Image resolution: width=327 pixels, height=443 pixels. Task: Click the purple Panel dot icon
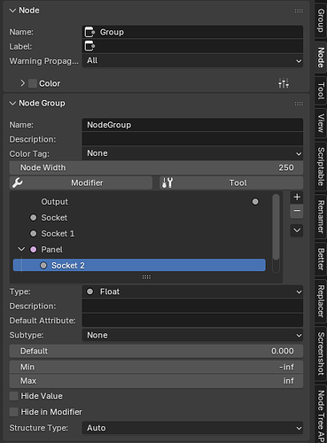34,250
